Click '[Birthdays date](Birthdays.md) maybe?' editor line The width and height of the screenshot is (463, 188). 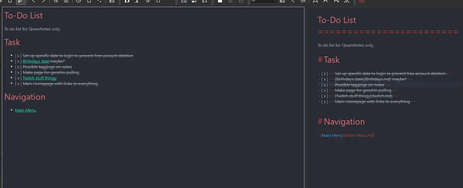[x=371, y=79]
